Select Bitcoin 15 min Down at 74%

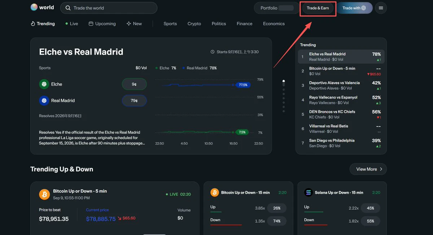pos(277,221)
